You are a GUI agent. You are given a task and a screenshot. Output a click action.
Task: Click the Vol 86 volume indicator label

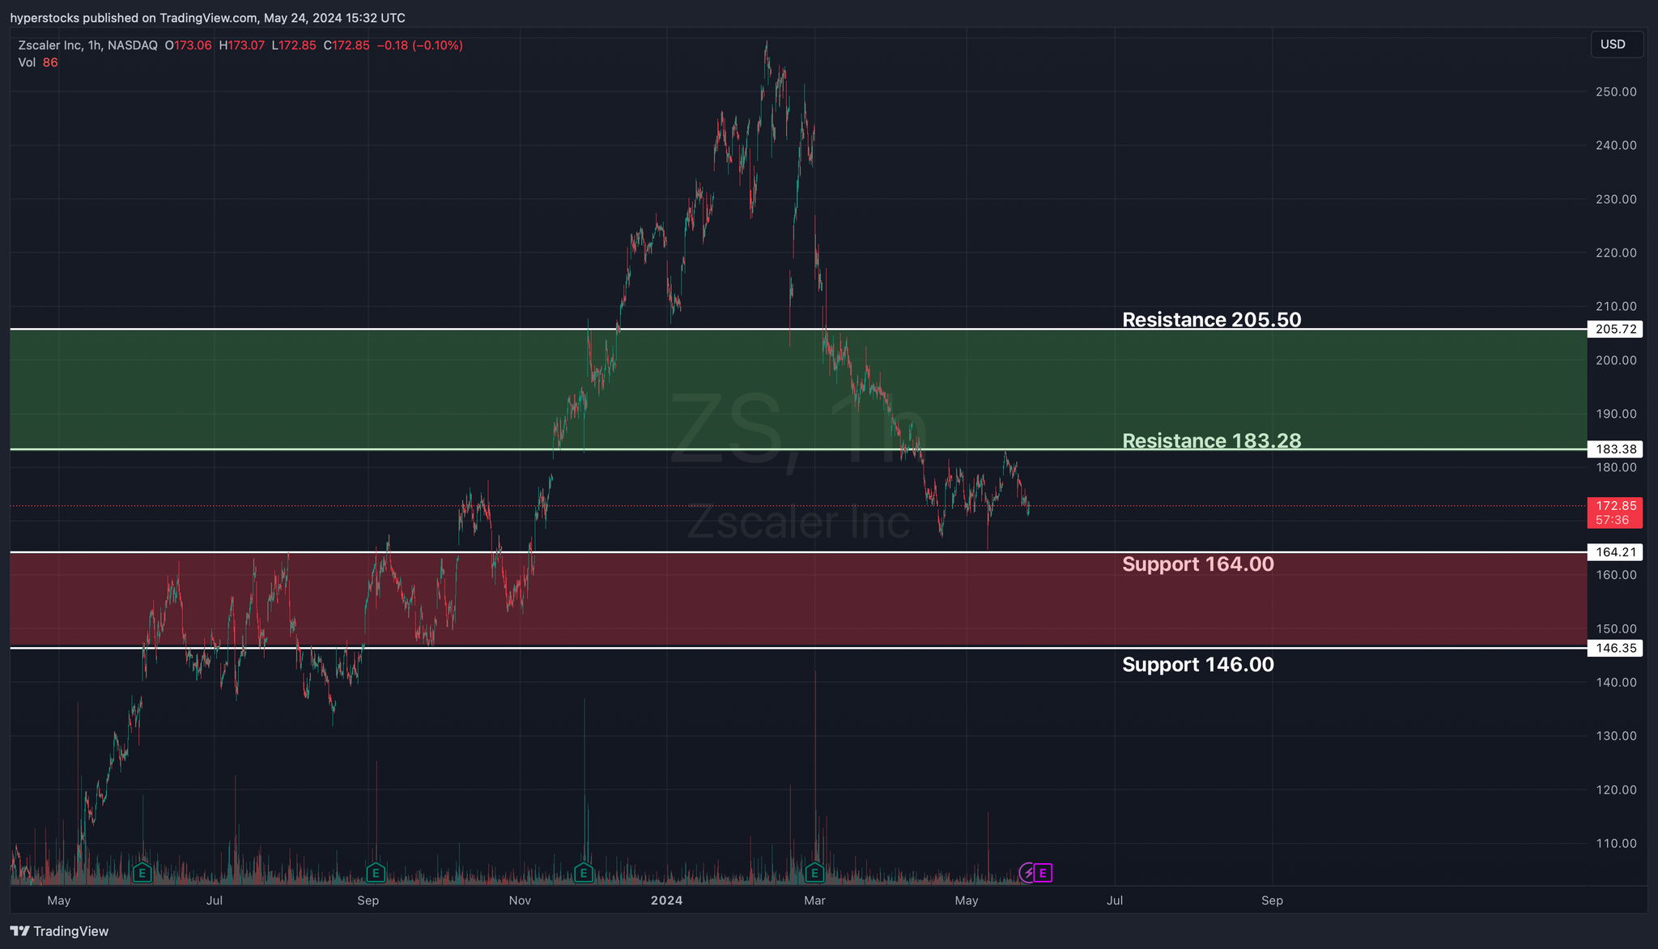click(x=38, y=62)
